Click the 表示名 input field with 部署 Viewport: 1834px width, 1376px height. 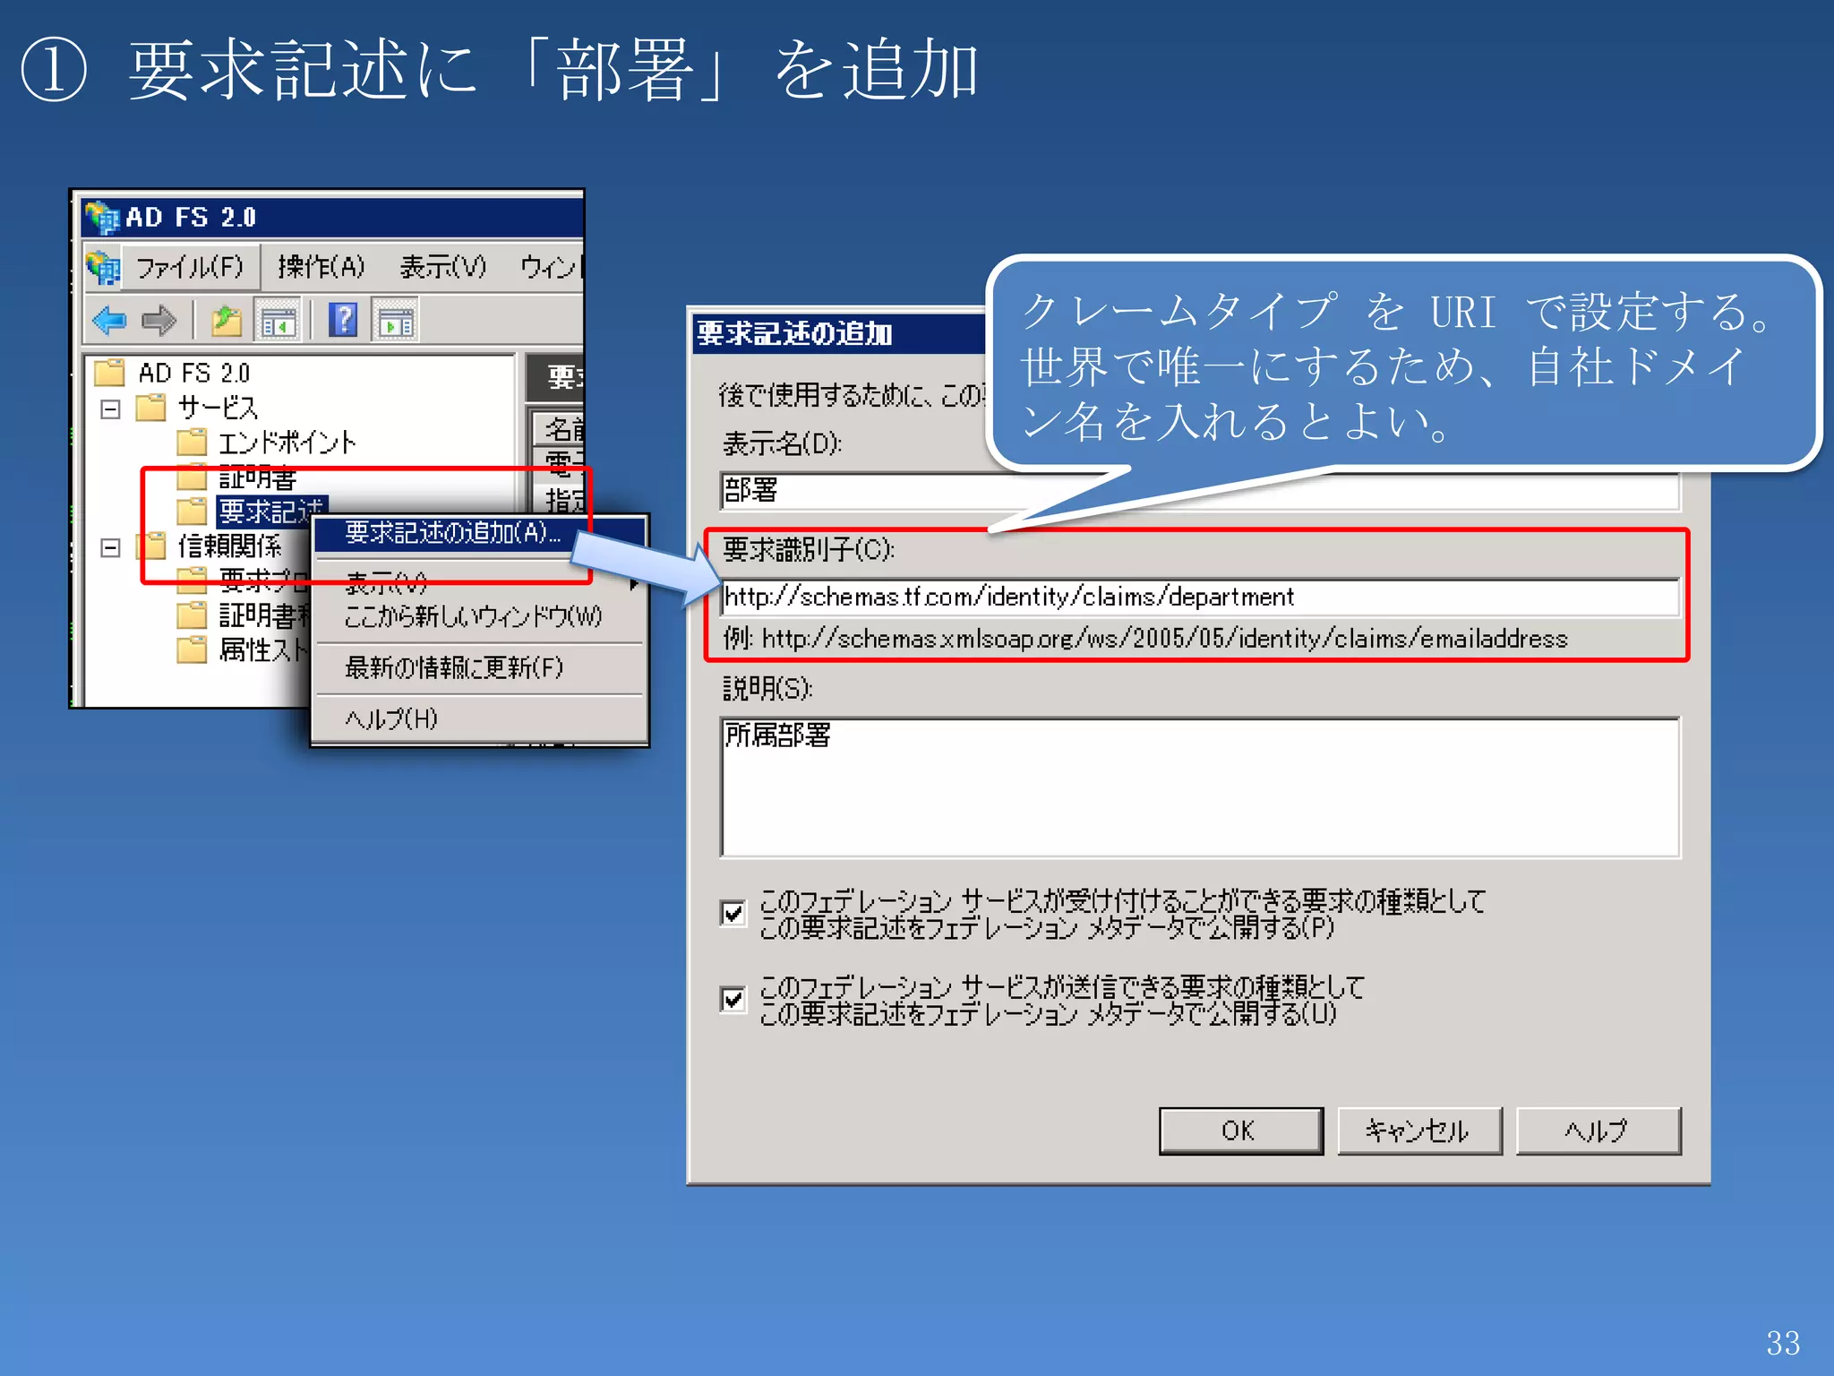click(1200, 491)
